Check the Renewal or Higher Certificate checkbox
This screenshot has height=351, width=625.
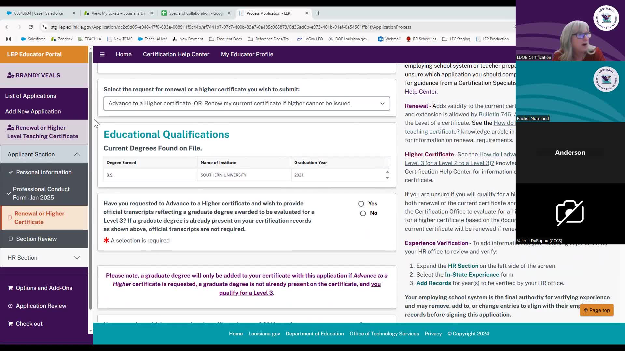click(x=9, y=217)
